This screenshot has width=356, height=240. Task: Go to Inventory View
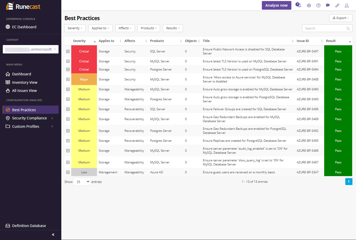25,82
